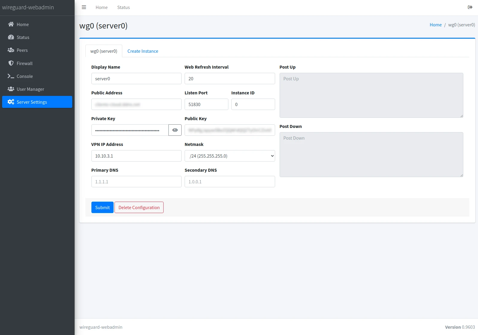Click the wg0 (server0) breadcrumb text
The width and height of the screenshot is (478, 335).
(462, 25)
